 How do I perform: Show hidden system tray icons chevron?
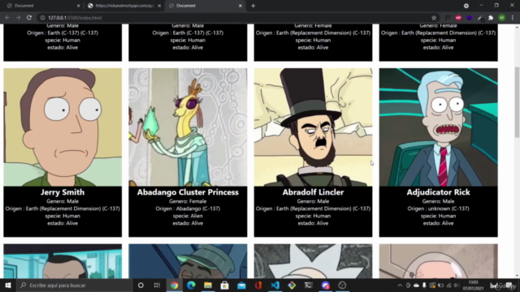tap(400, 285)
